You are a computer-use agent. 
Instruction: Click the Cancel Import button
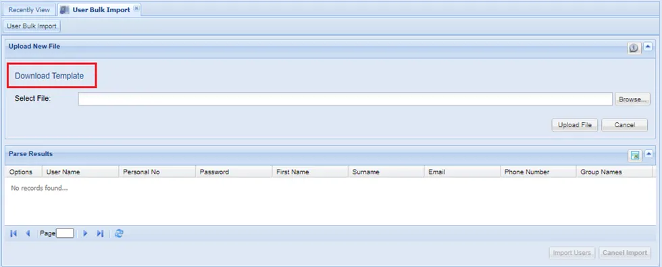click(x=625, y=253)
